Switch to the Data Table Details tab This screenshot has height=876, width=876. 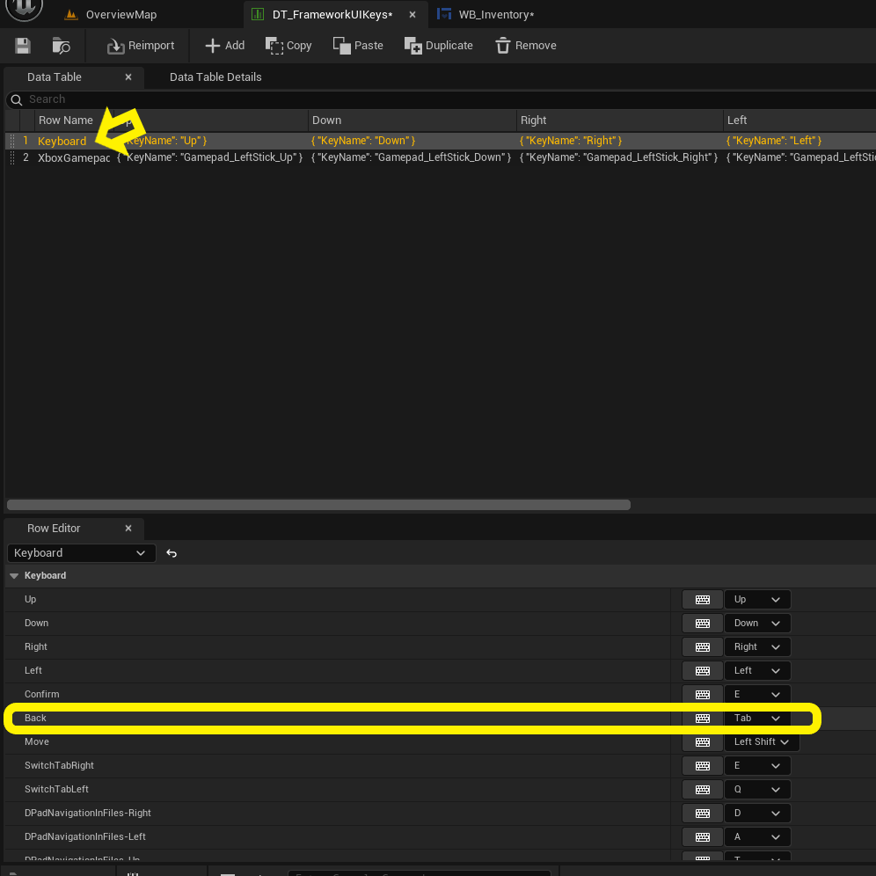(x=215, y=77)
